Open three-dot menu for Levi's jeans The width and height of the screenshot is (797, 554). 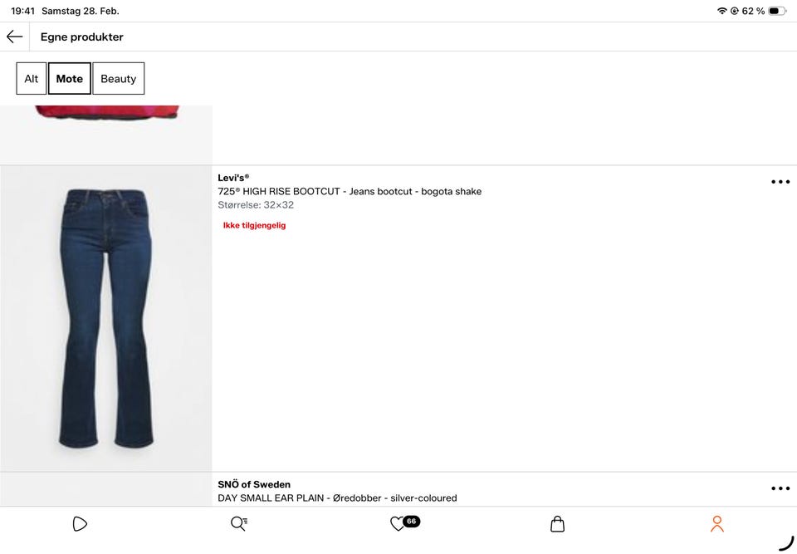[780, 182]
